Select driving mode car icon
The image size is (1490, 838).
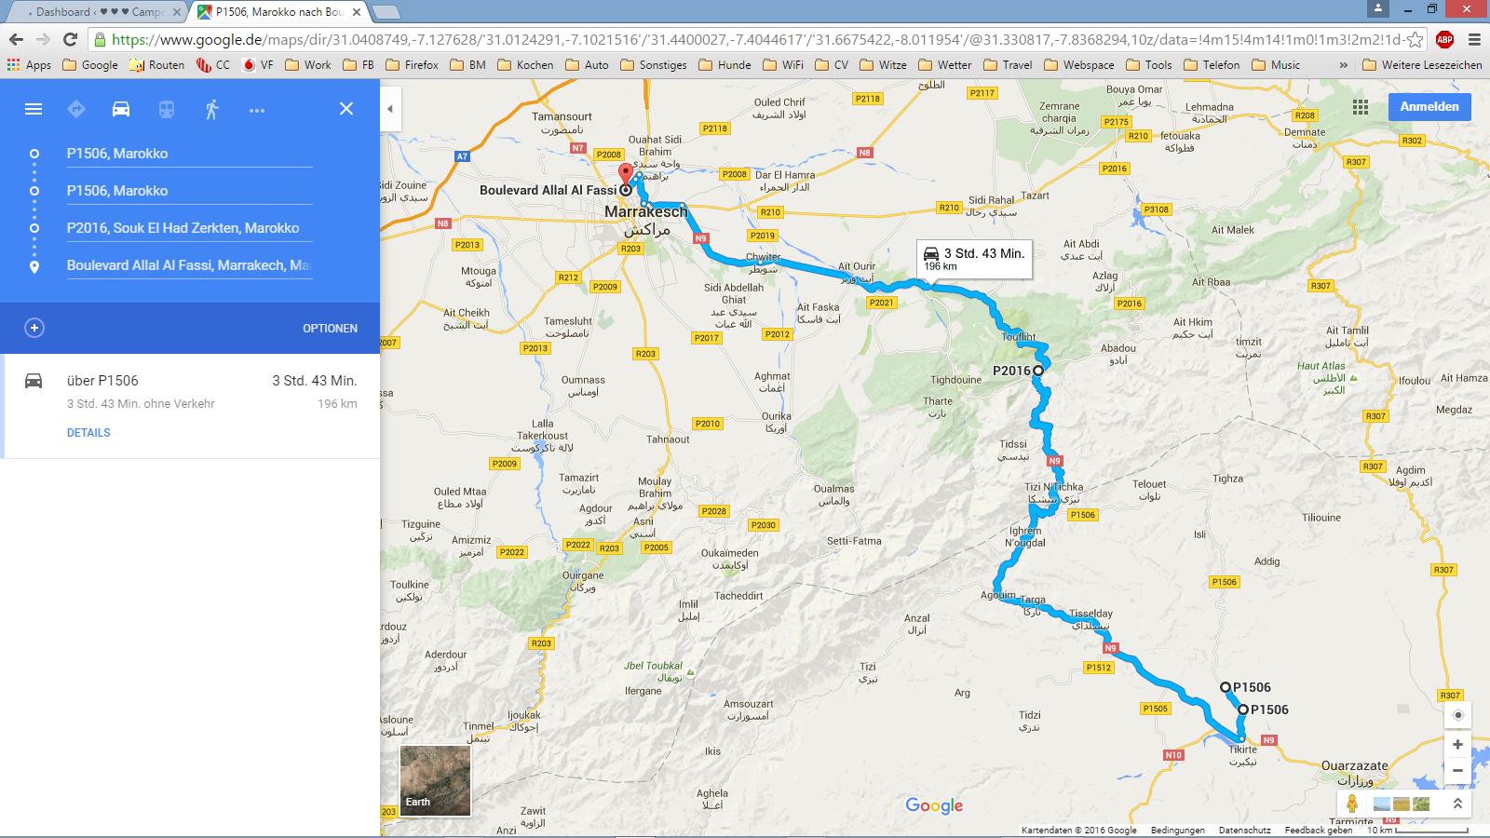[x=121, y=109]
